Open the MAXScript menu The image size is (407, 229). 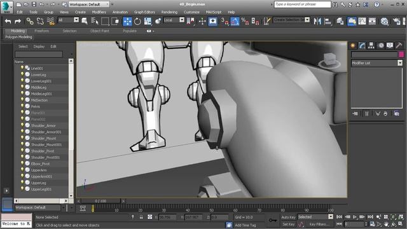click(214, 12)
